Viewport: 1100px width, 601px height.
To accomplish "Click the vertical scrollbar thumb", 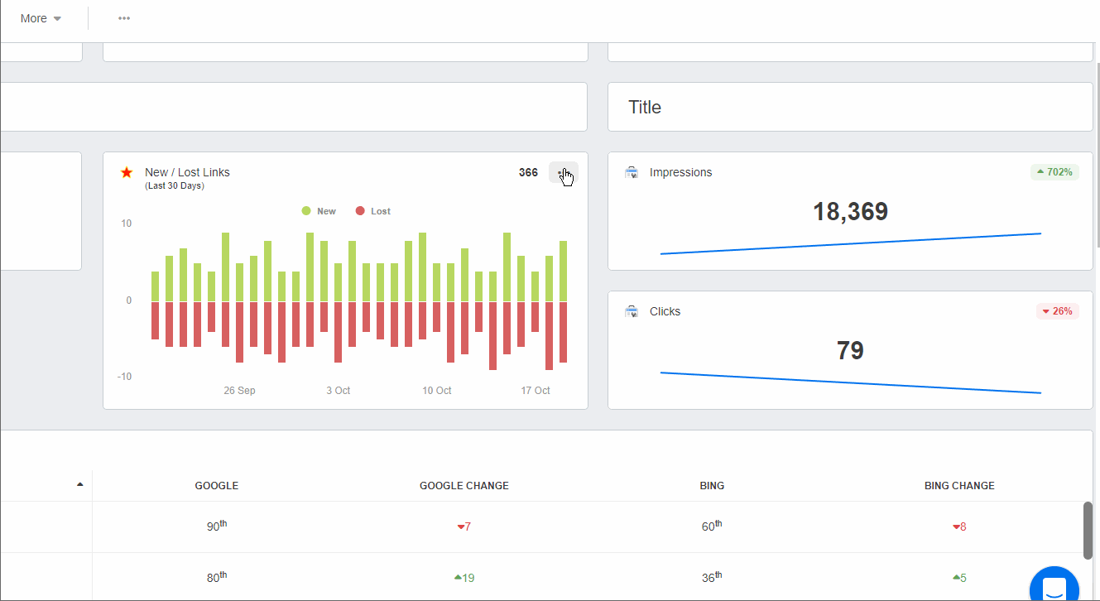I will [x=1088, y=530].
